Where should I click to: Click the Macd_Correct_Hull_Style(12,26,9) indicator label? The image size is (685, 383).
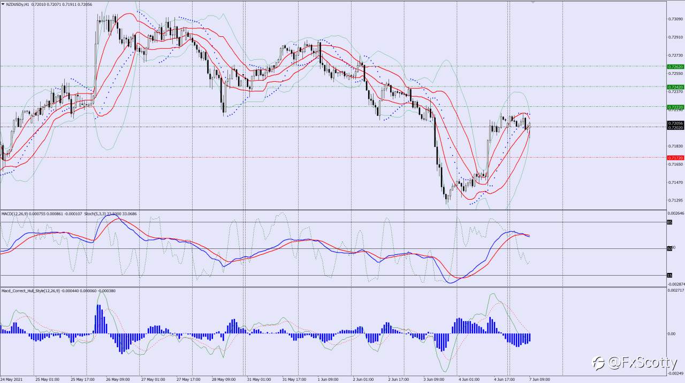tap(29, 291)
